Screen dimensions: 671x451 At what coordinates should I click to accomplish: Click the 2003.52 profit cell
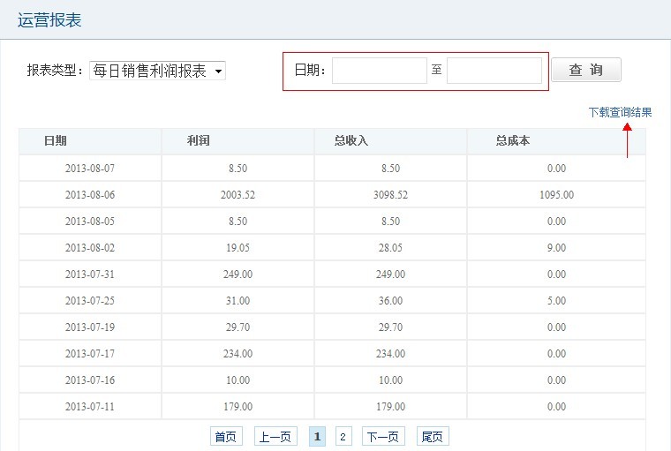pyautogui.click(x=237, y=195)
